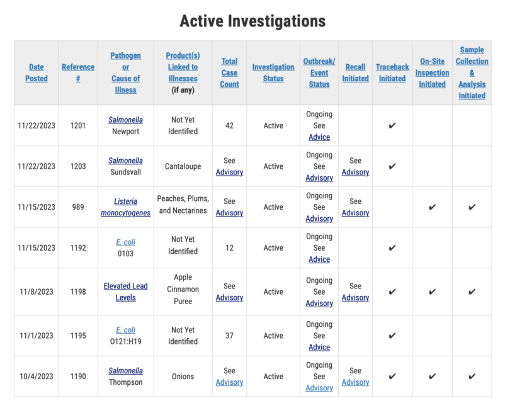Open Salmonella link in the Thompson row
Screen dimensions: 505x403
(125, 371)
